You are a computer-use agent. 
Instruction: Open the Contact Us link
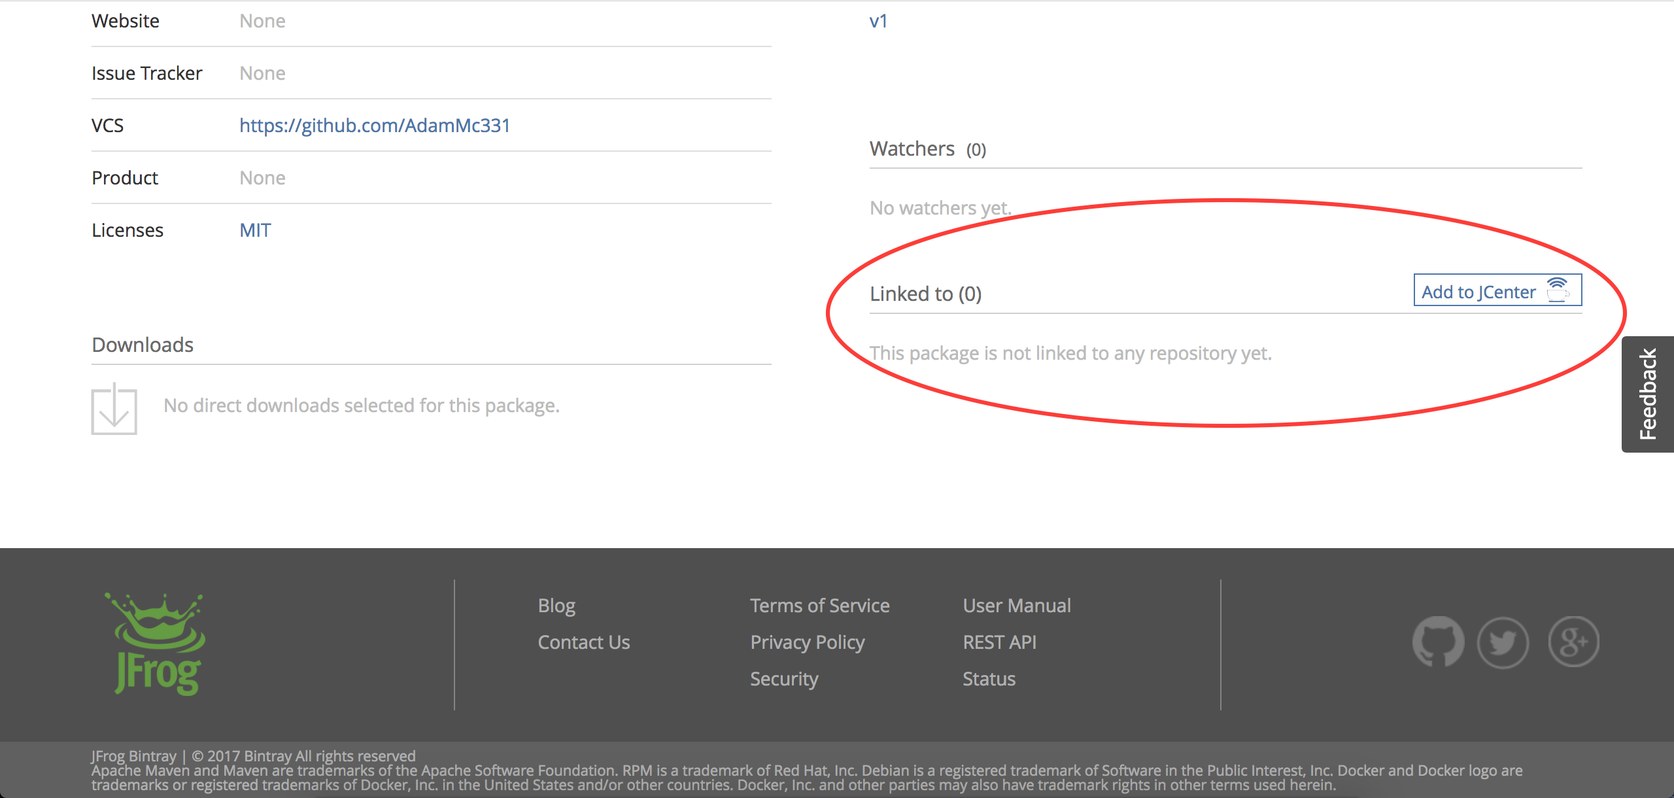584,642
